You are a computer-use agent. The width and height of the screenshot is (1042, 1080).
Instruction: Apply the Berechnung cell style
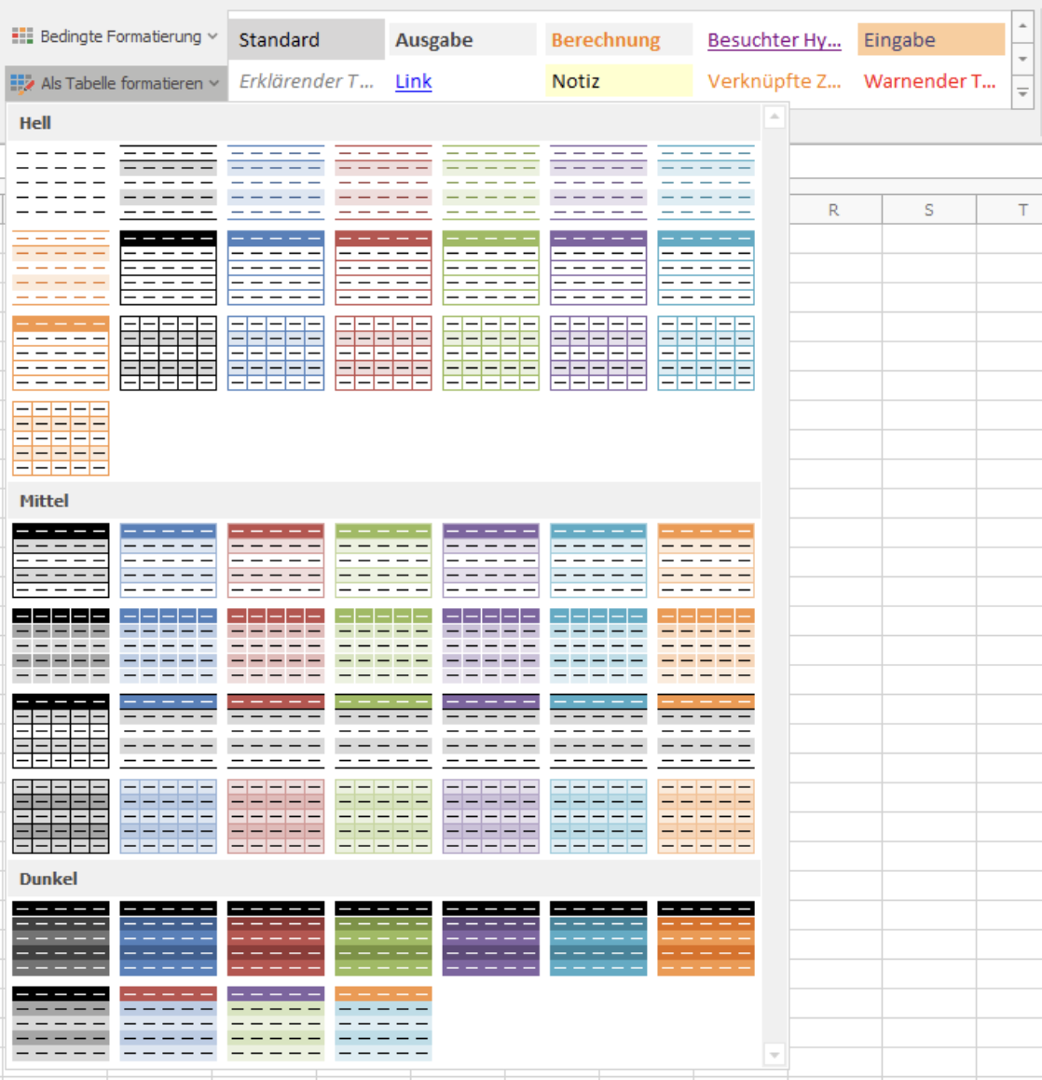(619, 40)
